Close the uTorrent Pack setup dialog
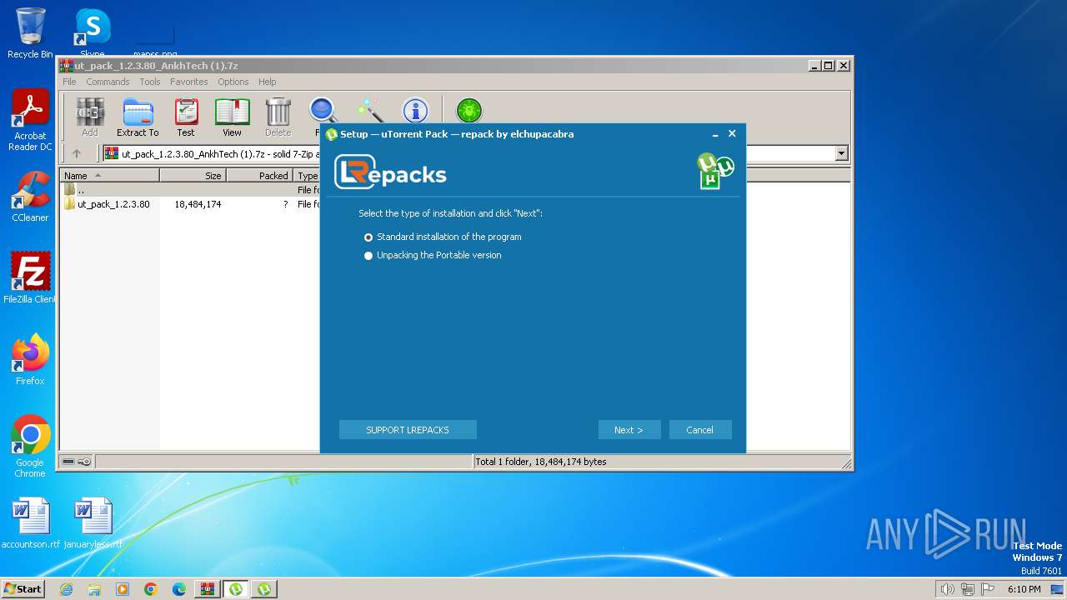1067x600 pixels. 732,133
